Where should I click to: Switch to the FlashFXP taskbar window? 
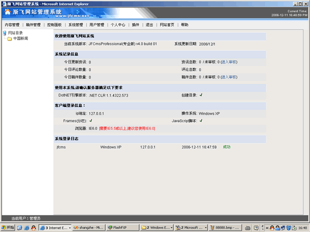tap(122, 228)
